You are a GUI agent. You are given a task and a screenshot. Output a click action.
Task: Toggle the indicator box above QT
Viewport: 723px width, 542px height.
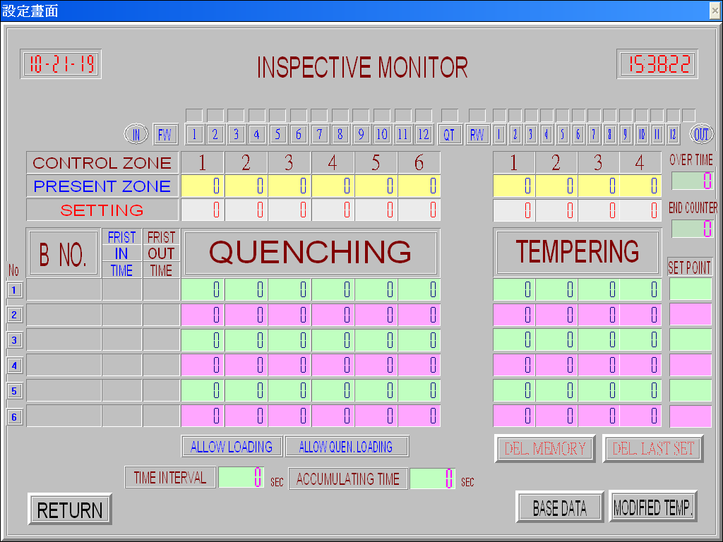click(450, 114)
